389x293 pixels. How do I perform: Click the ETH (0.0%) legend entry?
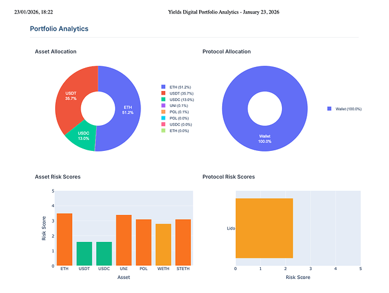tap(175, 130)
